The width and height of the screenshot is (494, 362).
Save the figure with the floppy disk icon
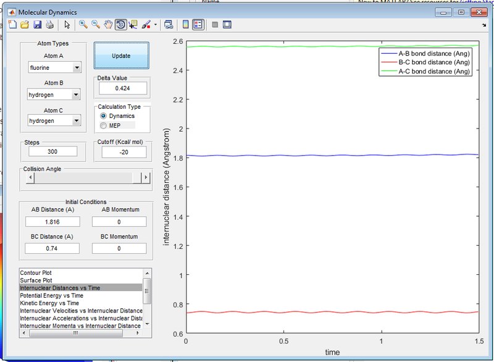(37, 25)
